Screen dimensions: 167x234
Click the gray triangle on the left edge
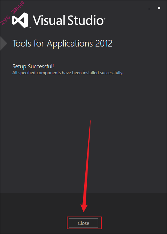[3, 44]
